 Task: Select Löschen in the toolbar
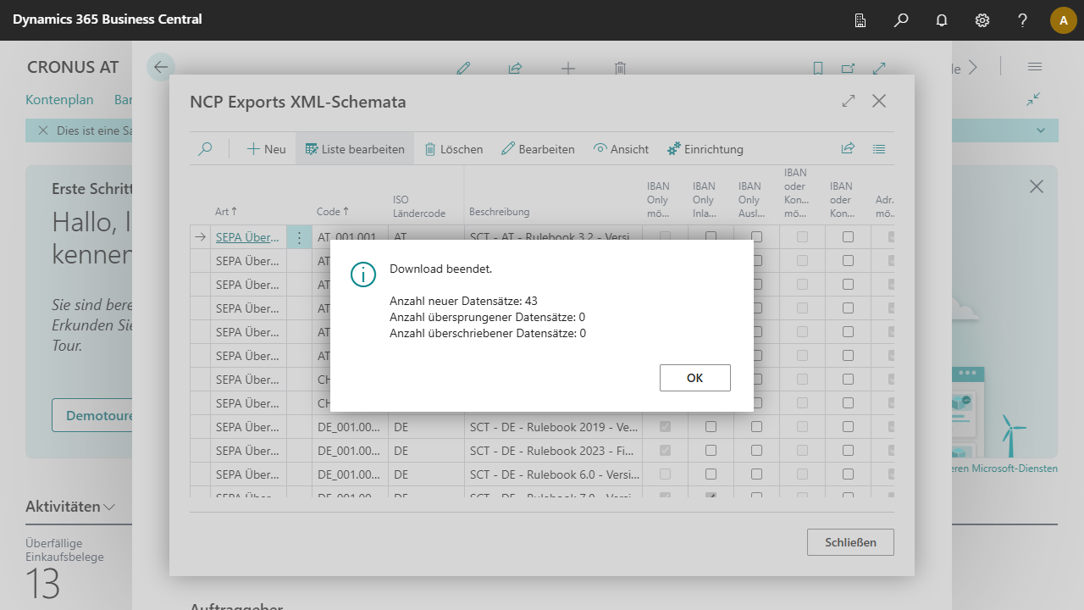pos(453,149)
